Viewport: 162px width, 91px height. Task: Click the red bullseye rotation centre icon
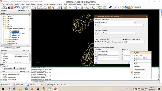pos(36,7)
